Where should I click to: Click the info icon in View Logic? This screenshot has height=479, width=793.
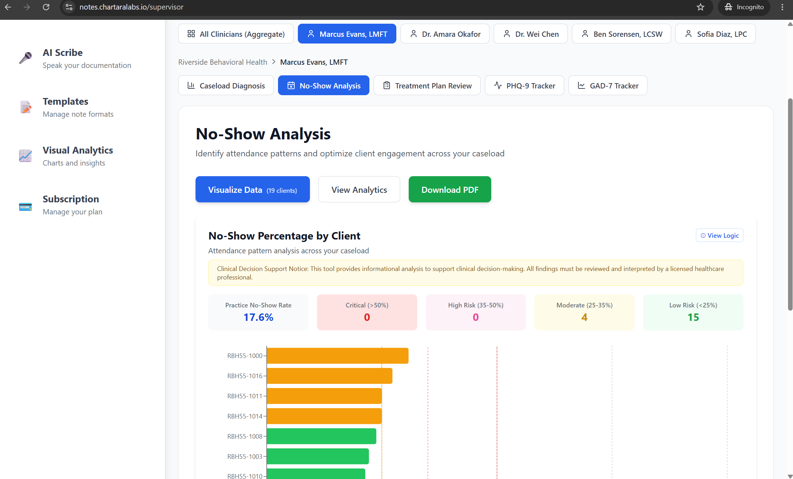point(703,236)
